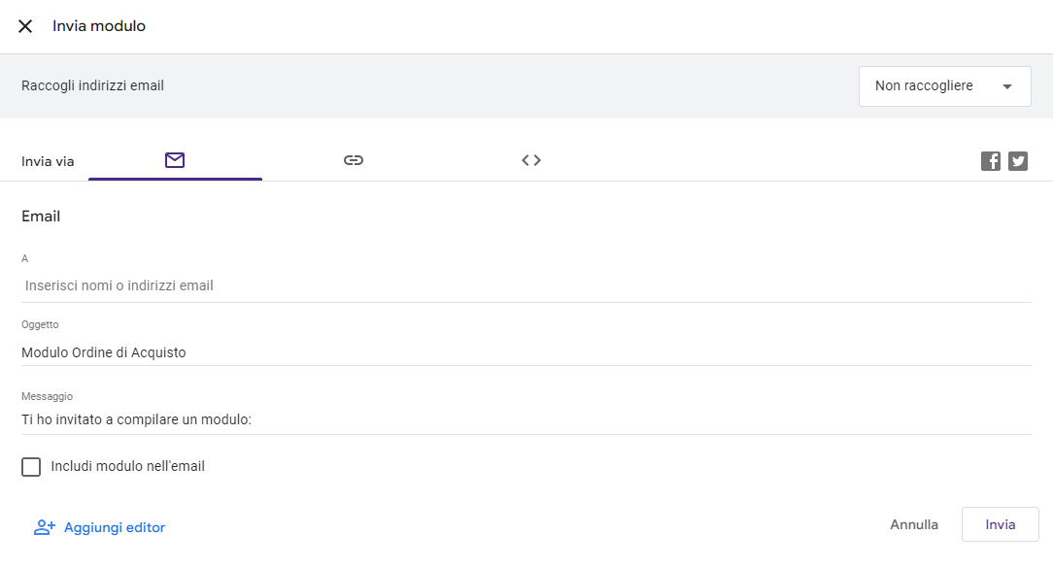The width and height of the screenshot is (1053, 568).
Task: Click into the Messaggio text field
Action: (525, 419)
